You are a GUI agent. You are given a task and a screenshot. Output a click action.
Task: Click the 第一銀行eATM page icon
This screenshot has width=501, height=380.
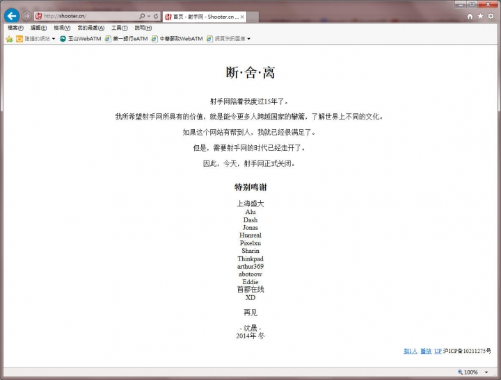click(x=108, y=39)
